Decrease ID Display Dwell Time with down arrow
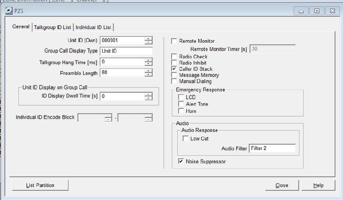This screenshot has width=343, height=200. [148, 98]
